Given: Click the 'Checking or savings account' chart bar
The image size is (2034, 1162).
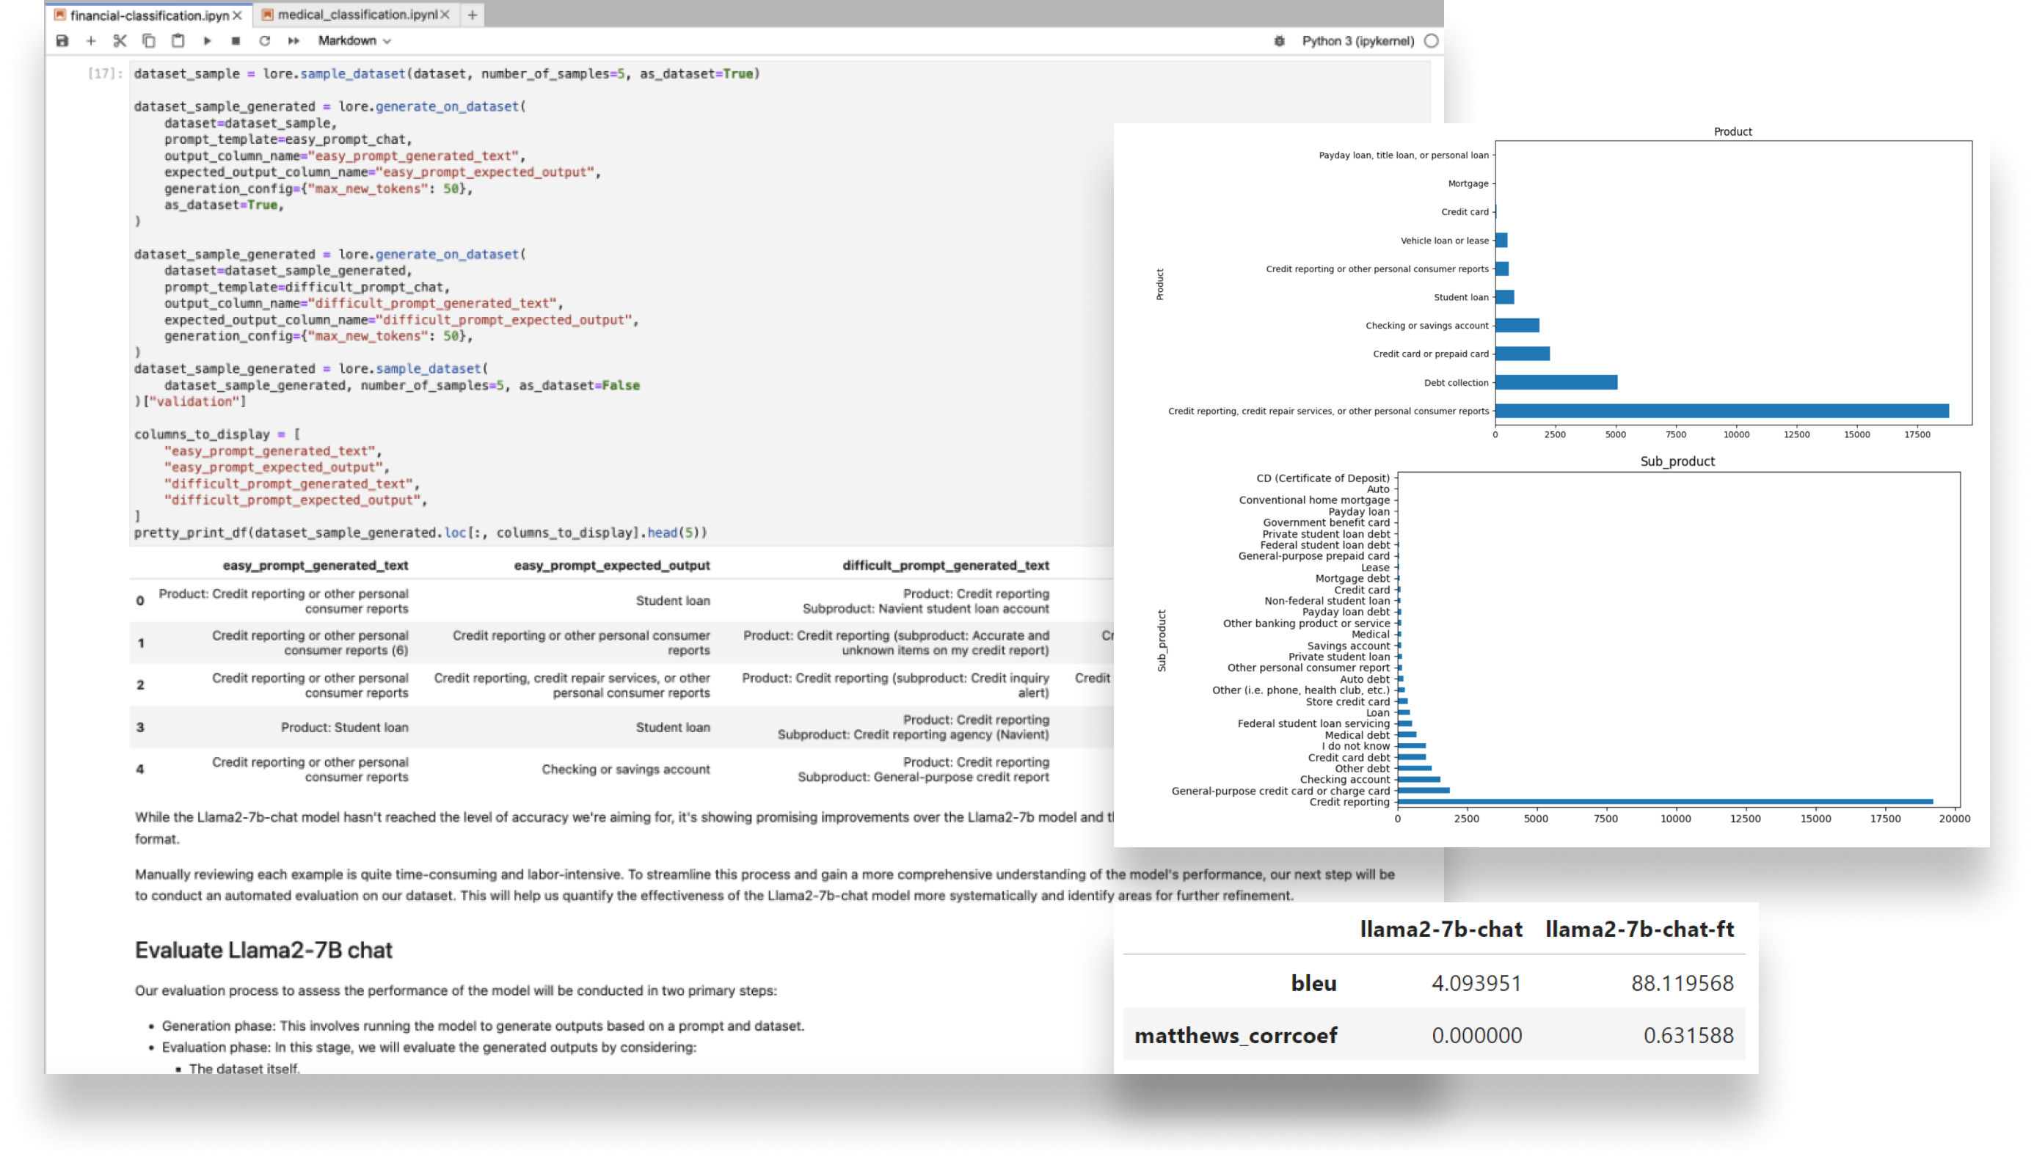Looking at the screenshot, I should coord(1517,326).
